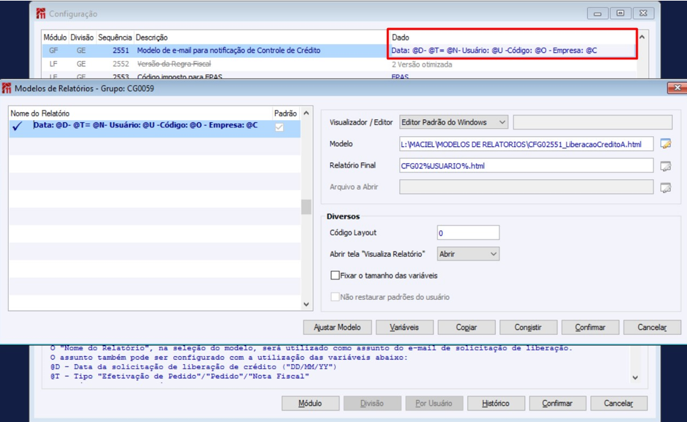687x422 pixels.
Task: Close the Modelos de Relatórios window
Action: tap(677, 88)
